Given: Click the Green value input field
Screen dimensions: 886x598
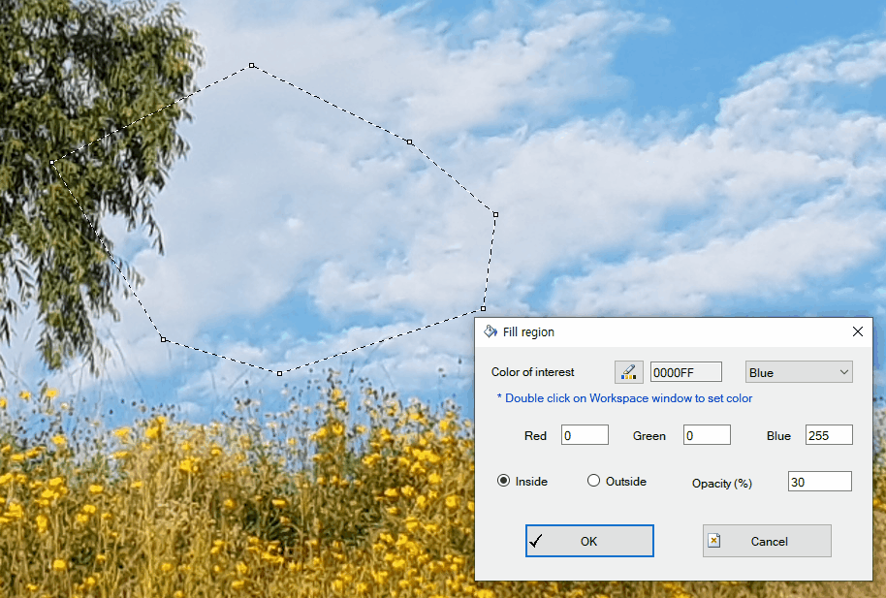Looking at the screenshot, I should coord(707,435).
